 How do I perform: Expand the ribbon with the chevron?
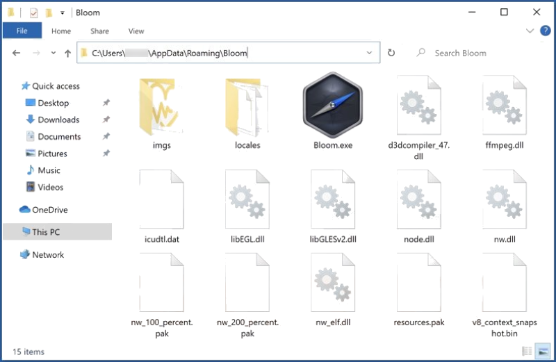click(530, 31)
